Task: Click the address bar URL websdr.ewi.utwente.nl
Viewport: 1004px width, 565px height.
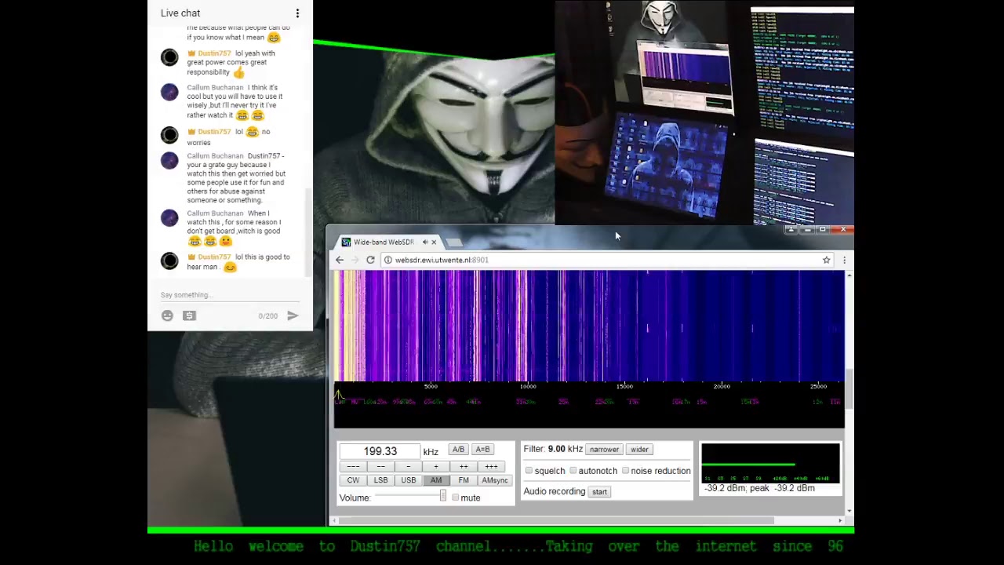Action: 442,260
